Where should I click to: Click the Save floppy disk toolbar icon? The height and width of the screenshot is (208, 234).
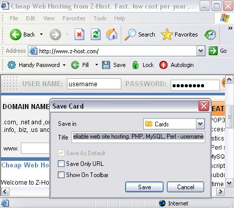pyautogui.click(x=106, y=65)
